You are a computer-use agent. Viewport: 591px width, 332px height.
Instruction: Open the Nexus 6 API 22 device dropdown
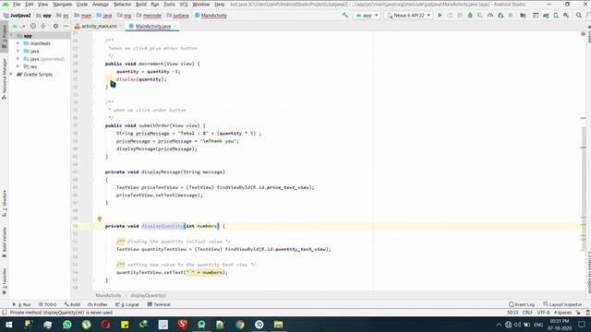pyautogui.click(x=408, y=16)
